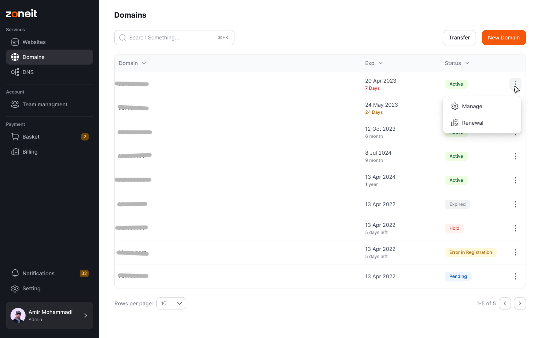
Task: Click the Basket count badge 2
Action: click(x=85, y=137)
